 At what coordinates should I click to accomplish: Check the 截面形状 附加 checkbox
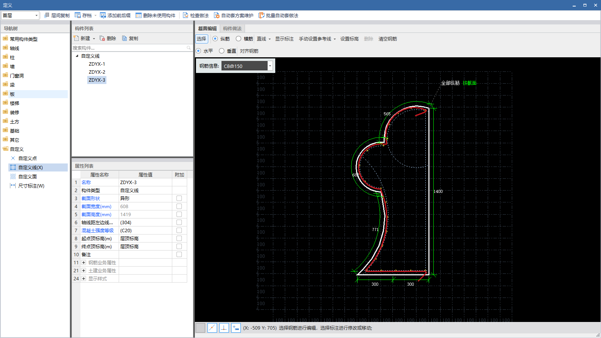pos(179,198)
